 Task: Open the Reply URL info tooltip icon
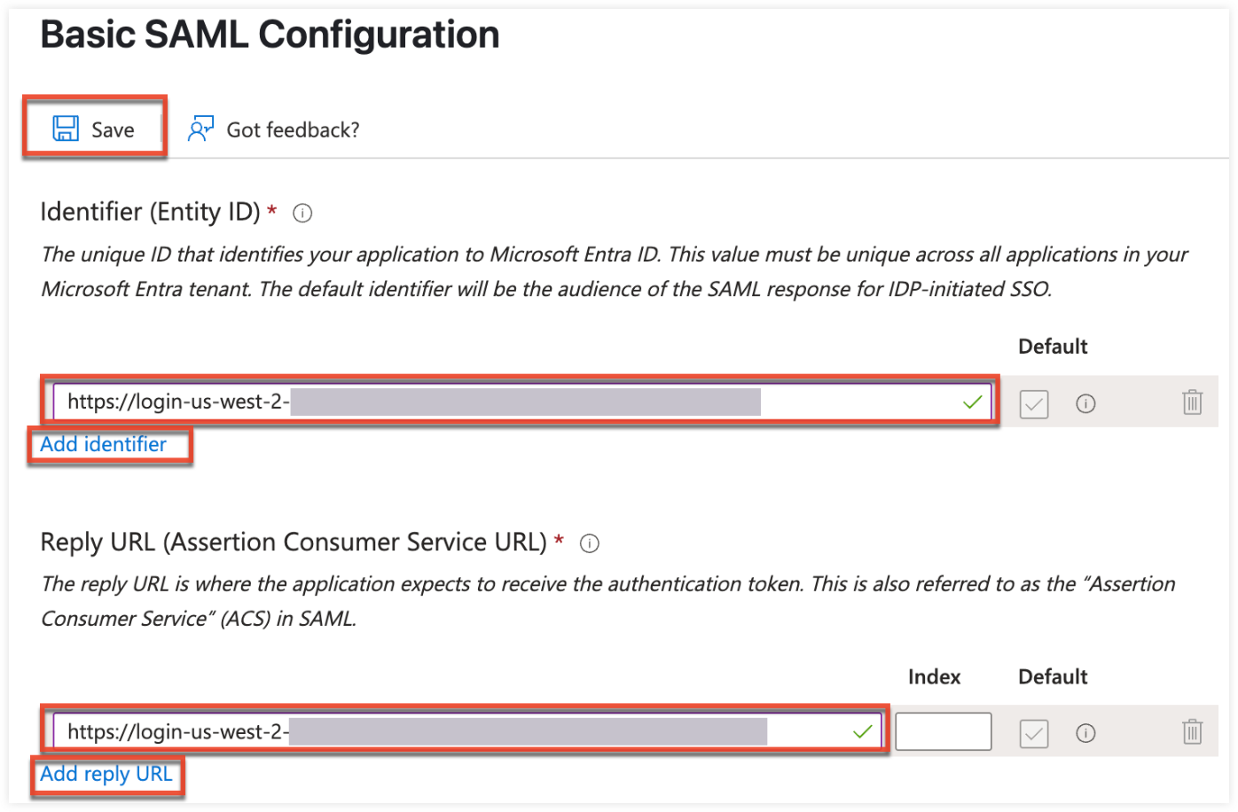(590, 543)
